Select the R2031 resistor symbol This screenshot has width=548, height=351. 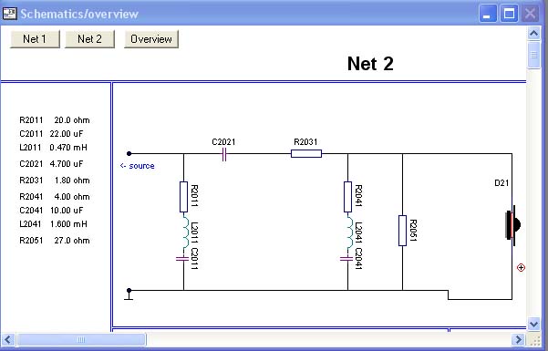click(306, 153)
